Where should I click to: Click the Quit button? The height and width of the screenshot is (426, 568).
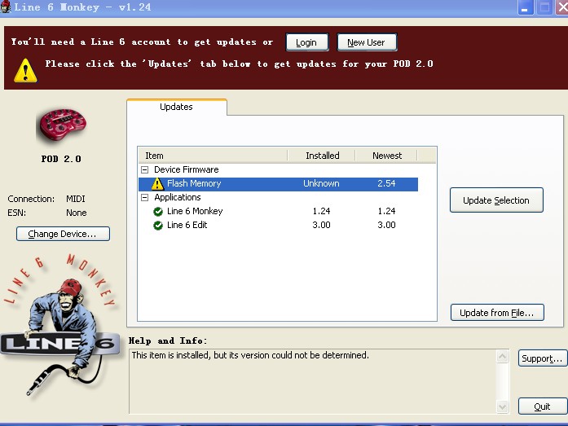tap(542, 406)
